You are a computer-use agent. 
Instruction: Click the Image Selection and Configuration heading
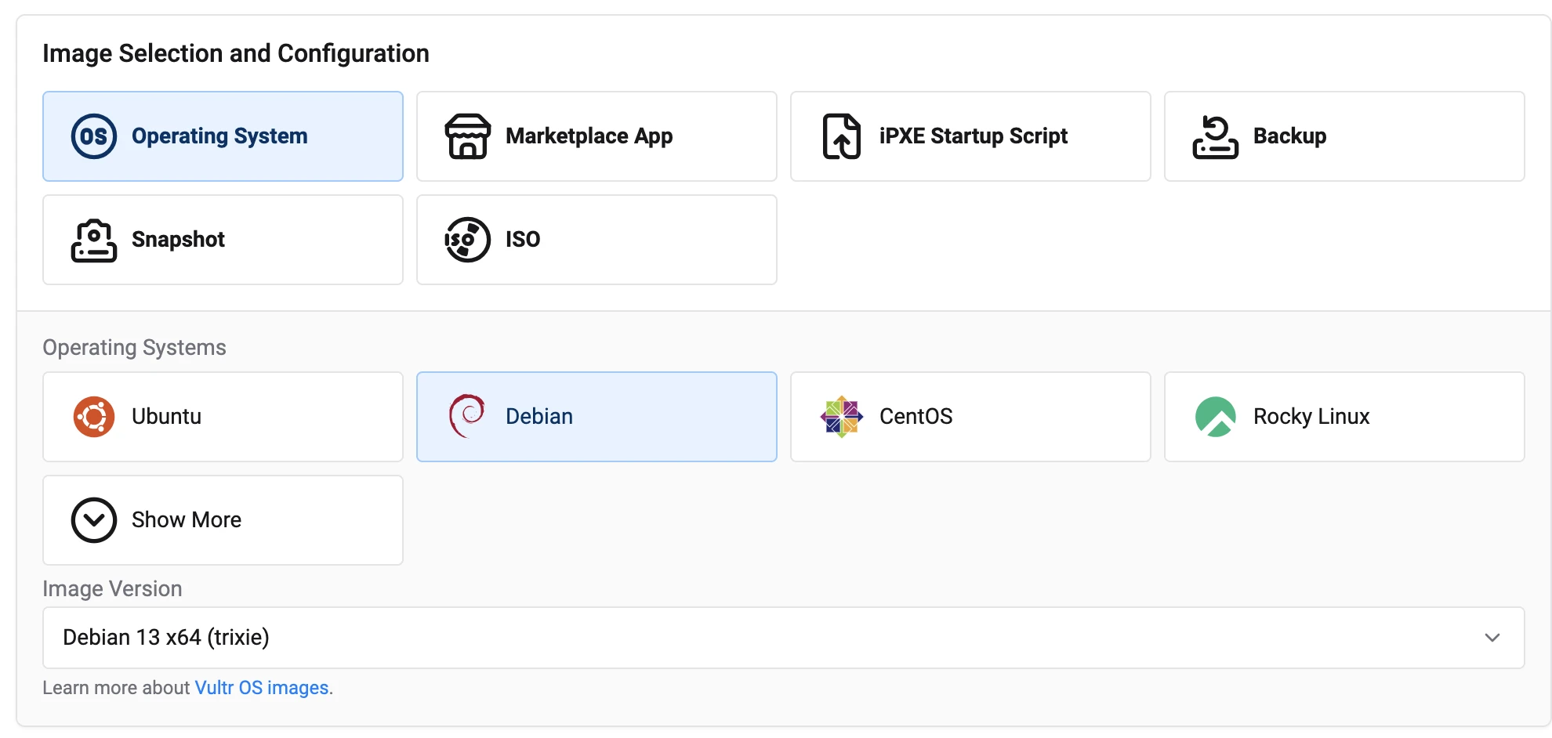236,53
